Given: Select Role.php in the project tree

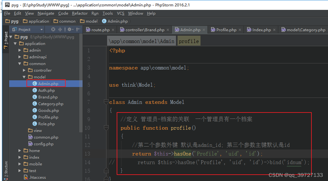Looking at the screenshot, I should [44, 124].
